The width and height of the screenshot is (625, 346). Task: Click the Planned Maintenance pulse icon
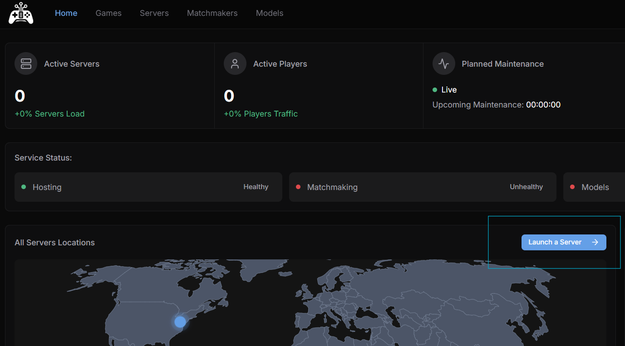click(x=443, y=63)
